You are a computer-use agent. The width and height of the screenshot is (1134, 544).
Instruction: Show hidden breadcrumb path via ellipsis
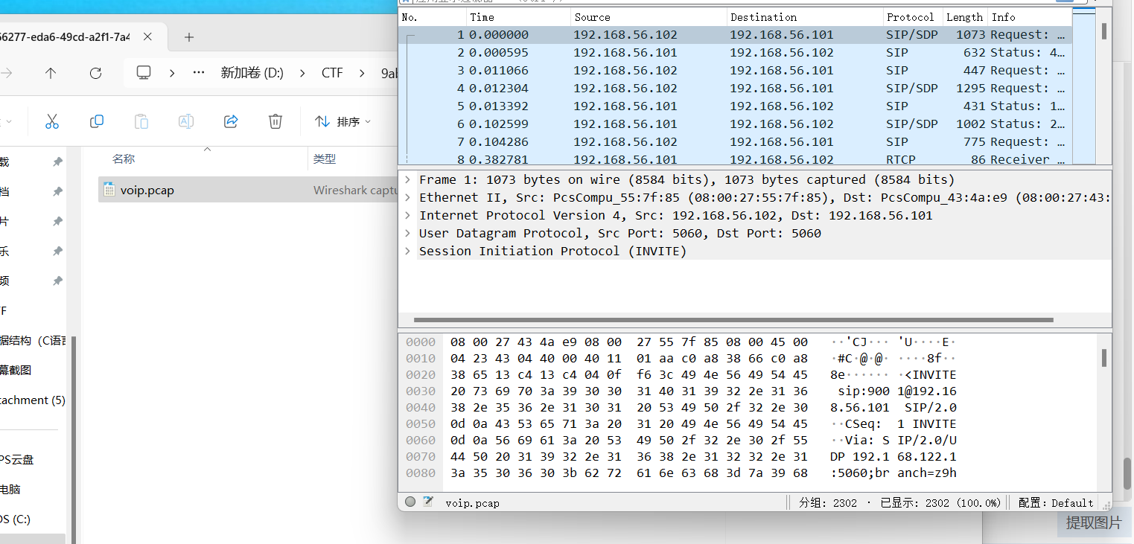pos(198,73)
